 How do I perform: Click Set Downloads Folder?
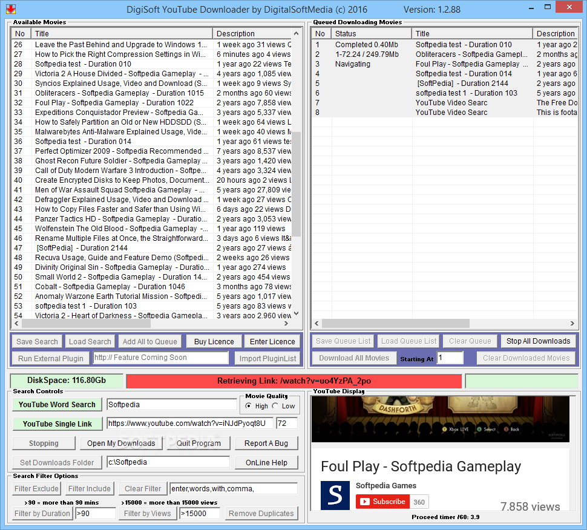click(x=57, y=463)
